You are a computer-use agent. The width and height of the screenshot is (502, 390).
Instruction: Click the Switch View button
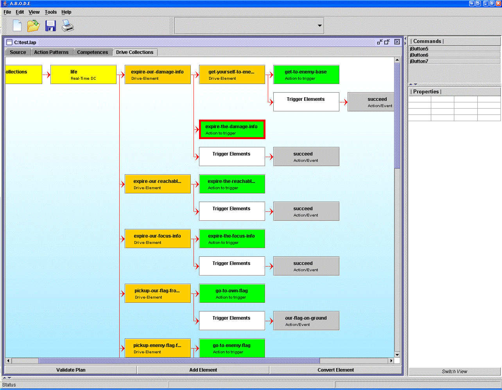[x=454, y=371]
